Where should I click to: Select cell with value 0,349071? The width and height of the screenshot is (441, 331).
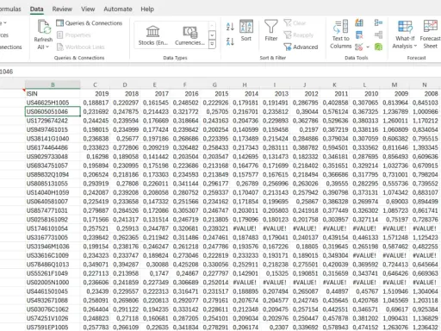pyautogui.click(x=95, y=265)
